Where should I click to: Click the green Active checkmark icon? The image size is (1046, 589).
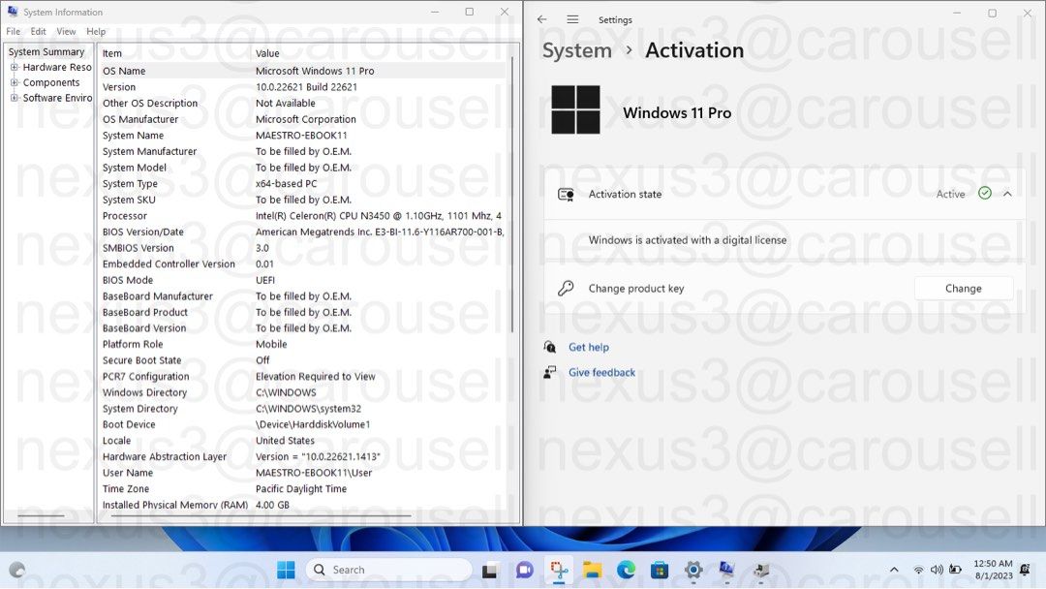pyautogui.click(x=985, y=194)
